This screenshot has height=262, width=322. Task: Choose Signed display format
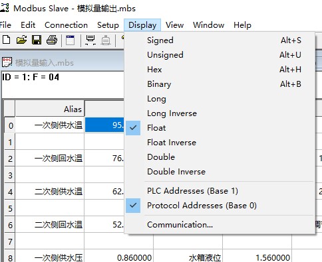click(x=220, y=40)
